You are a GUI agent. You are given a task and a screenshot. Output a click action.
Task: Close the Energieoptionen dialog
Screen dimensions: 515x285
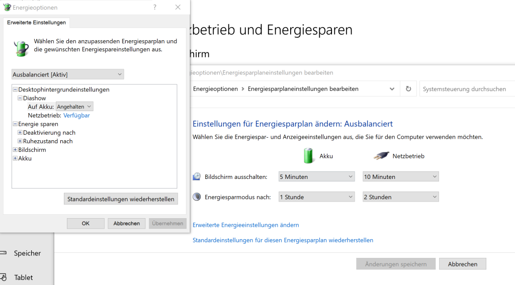coord(178,7)
